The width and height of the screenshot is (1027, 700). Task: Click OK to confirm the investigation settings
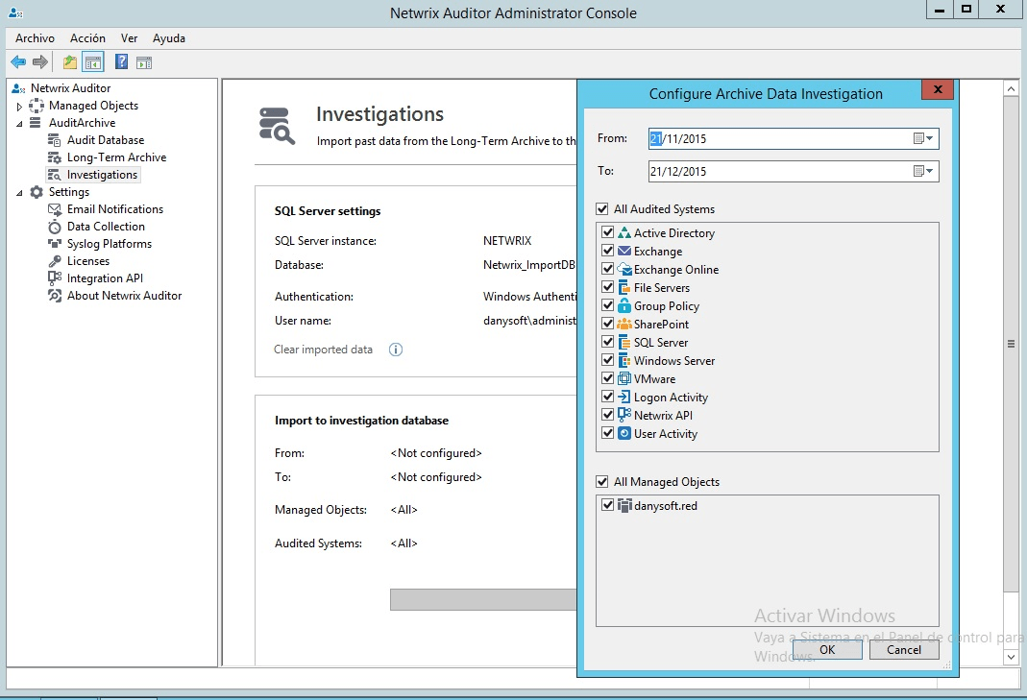(x=827, y=649)
